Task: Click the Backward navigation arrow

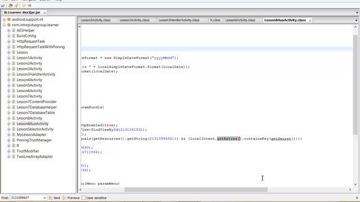Action: coord(24,6)
